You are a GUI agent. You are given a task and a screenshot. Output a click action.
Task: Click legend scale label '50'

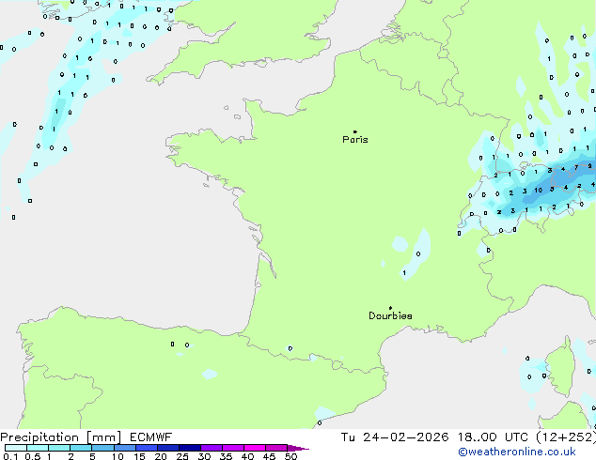click(290, 456)
